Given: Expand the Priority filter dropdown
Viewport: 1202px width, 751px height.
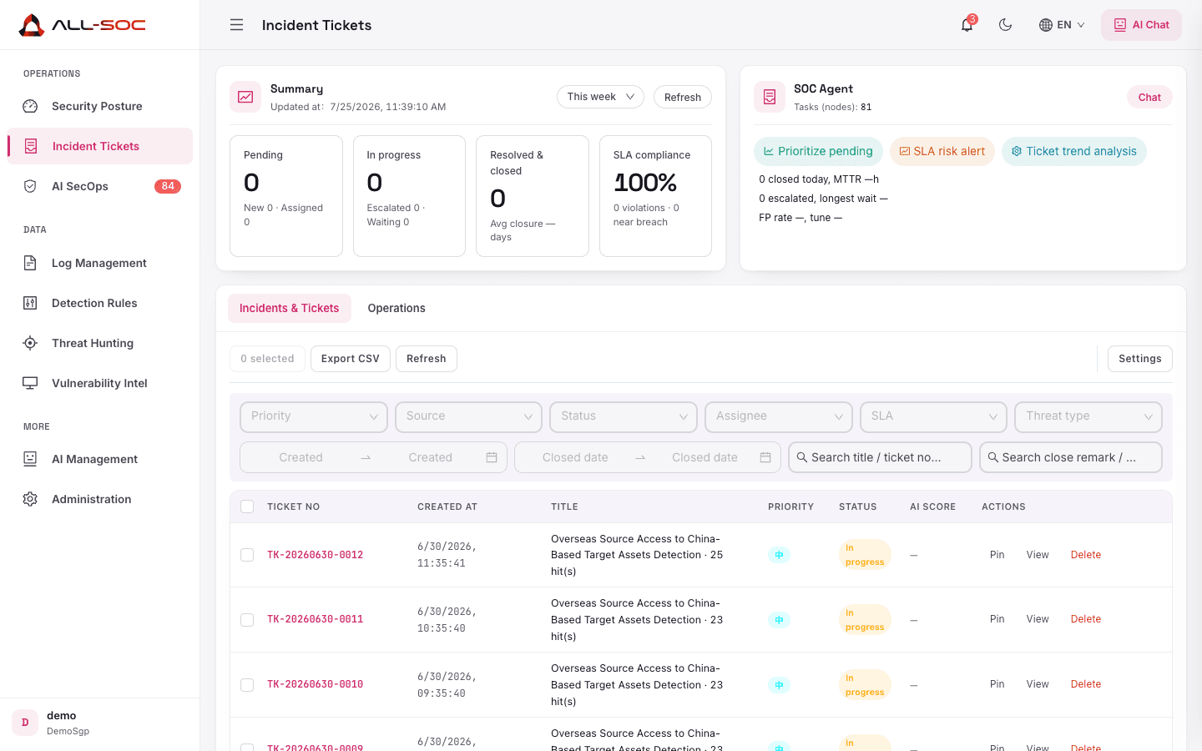Looking at the screenshot, I should click(x=314, y=416).
